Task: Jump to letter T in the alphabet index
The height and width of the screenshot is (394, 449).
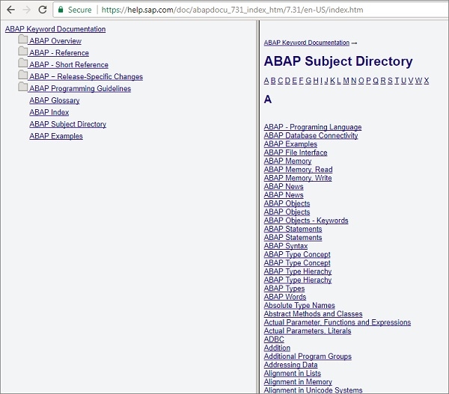Action: [397, 81]
